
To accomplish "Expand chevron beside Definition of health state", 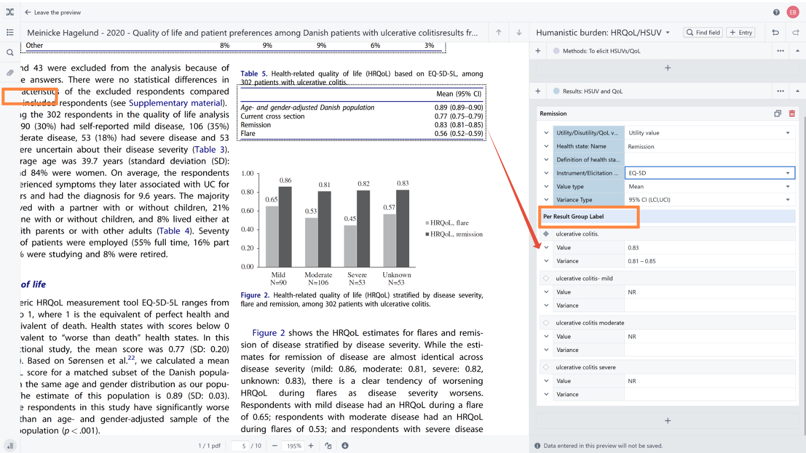I will tap(546, 160).
